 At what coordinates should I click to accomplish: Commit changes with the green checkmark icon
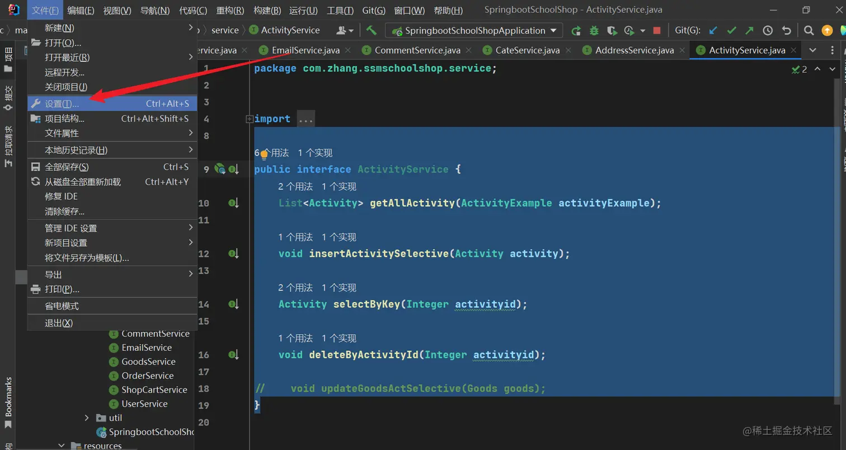pyautogui.click(x=731, y=31)
